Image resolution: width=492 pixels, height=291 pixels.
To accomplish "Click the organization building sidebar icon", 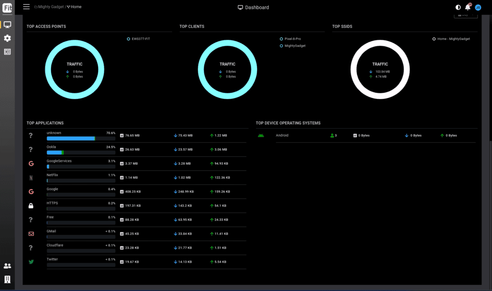I will tap(7, 279).
